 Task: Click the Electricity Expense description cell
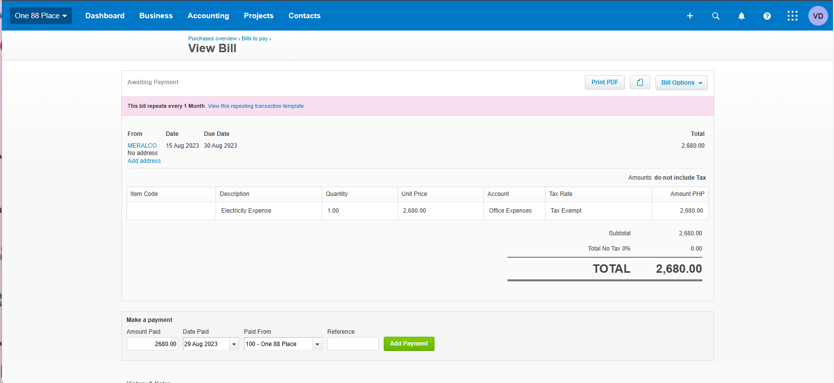[269, 211]
